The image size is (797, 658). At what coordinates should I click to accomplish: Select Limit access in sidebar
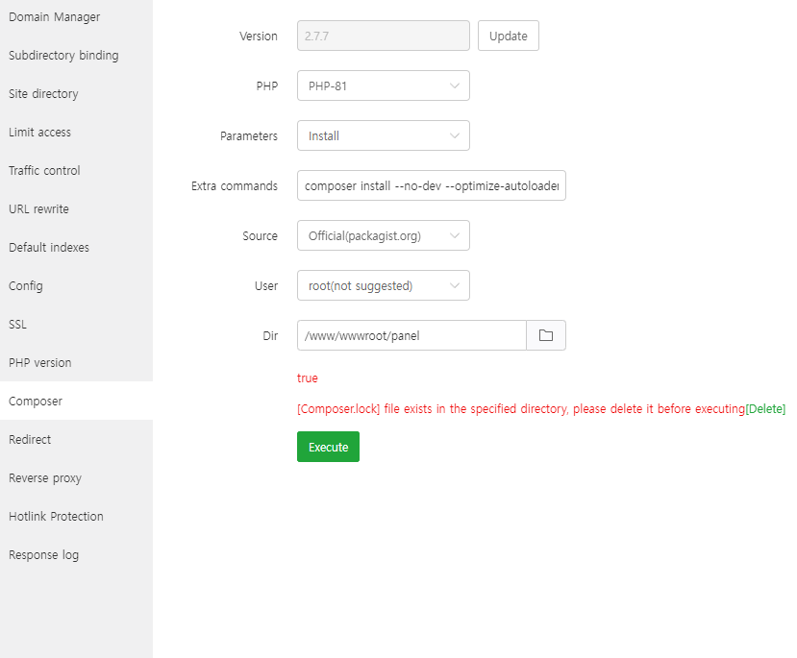[x=39, y=133]
